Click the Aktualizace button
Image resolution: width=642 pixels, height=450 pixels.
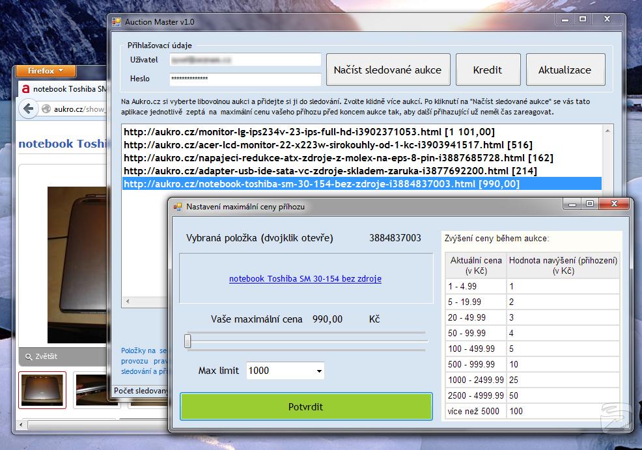(565, 70)
